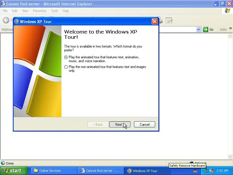This screenshot has height=175, width=233.
Task: Open the Favorites menu in Internet Explorer
Action: [40, 11]
